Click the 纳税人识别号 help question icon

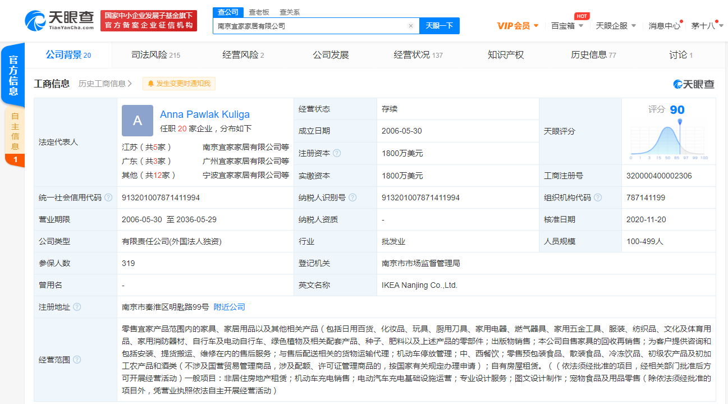352,198
